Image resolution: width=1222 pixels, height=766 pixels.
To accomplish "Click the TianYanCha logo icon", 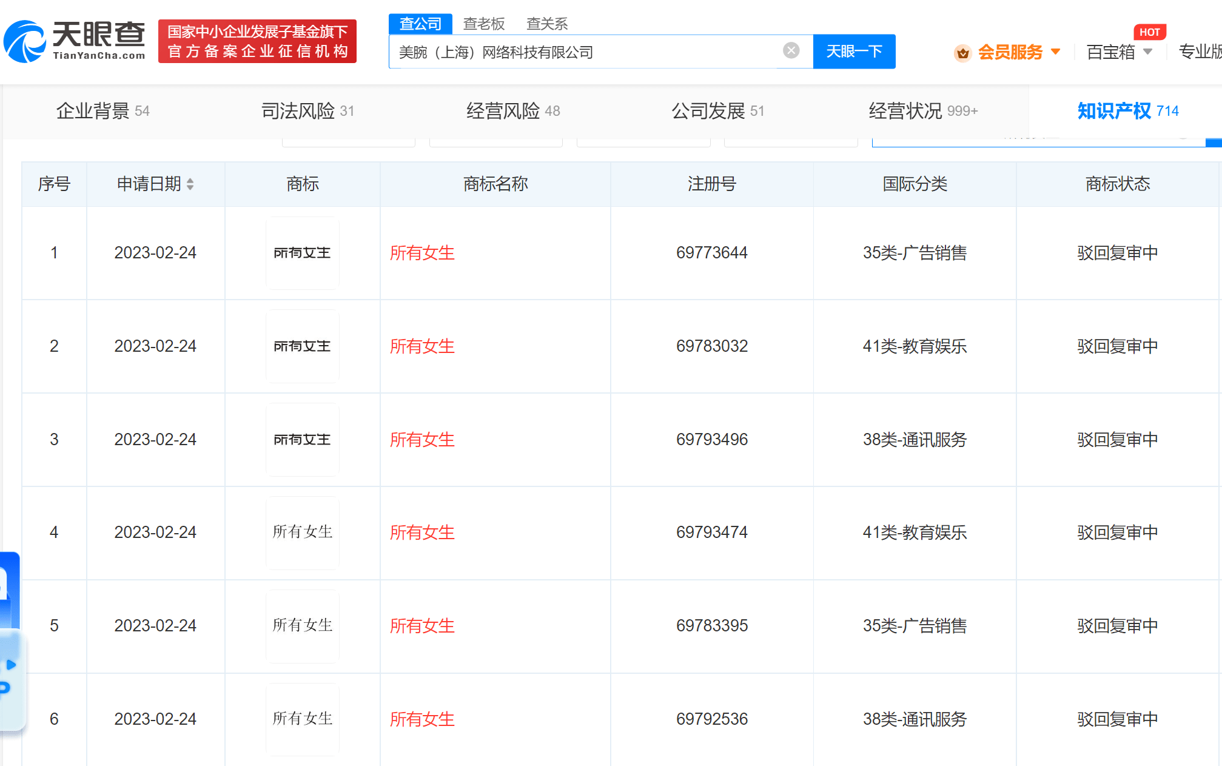I will coord(25,41).
